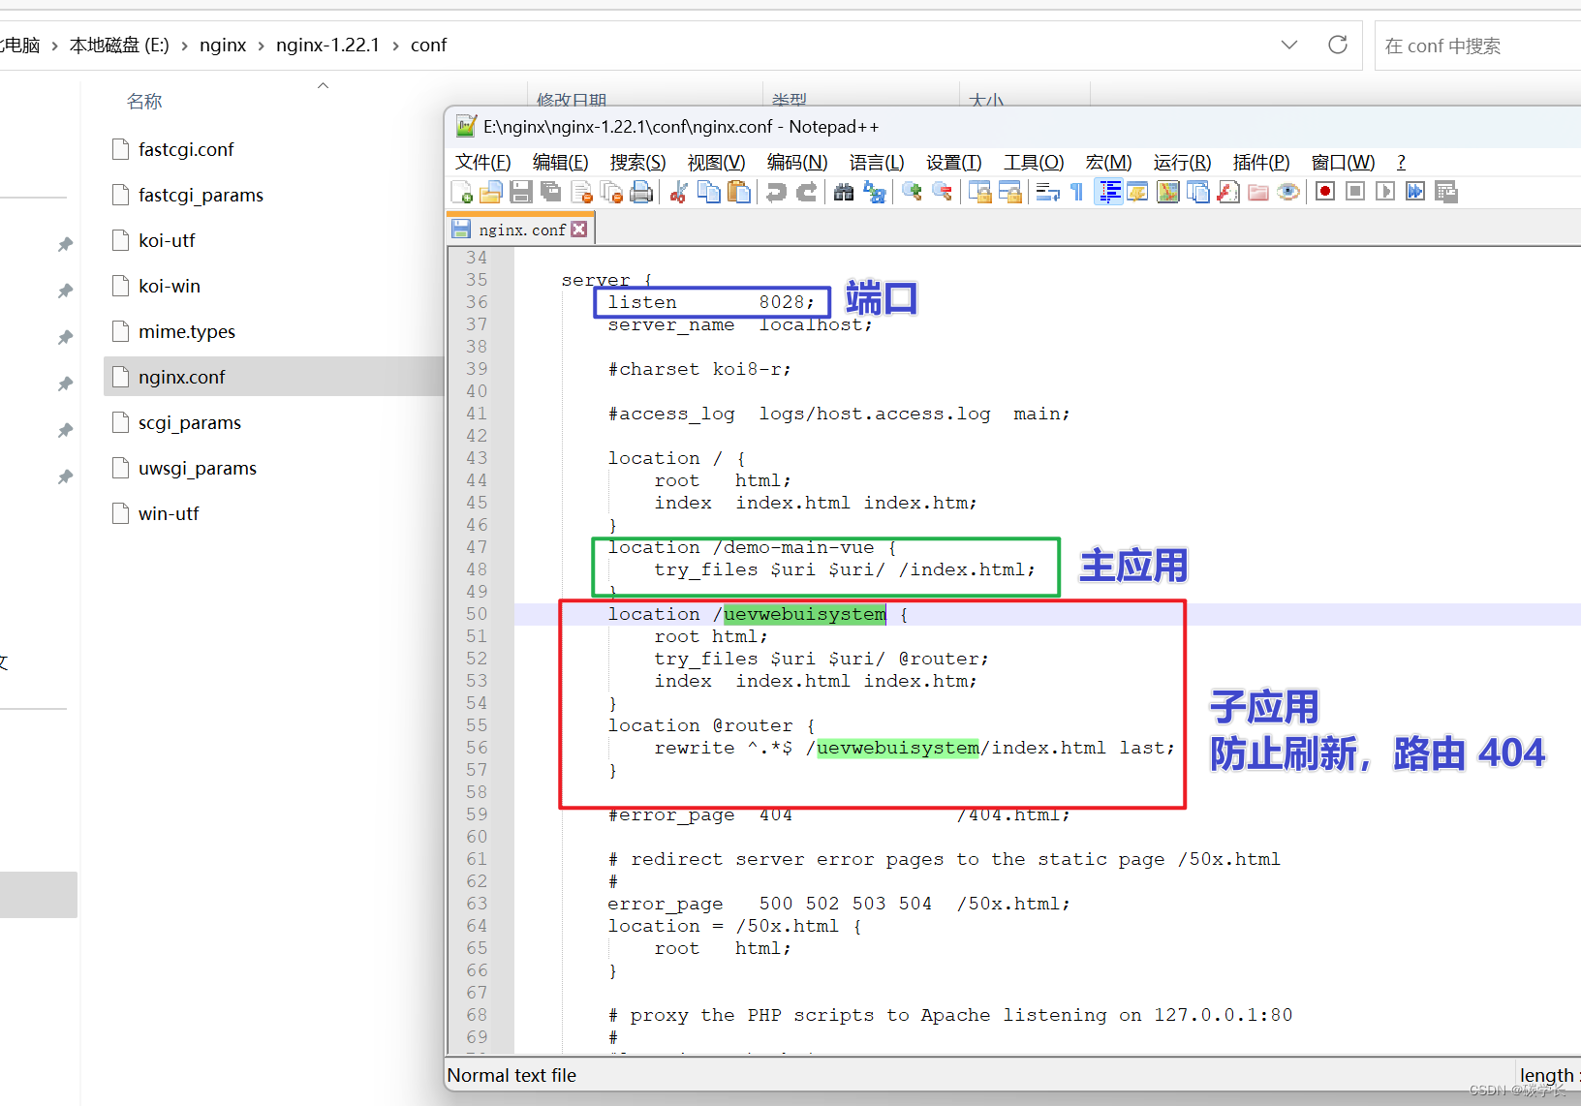Open the Document List panel
The height and width of the screenshot is (1106, 1581).
coord(1198,192)
